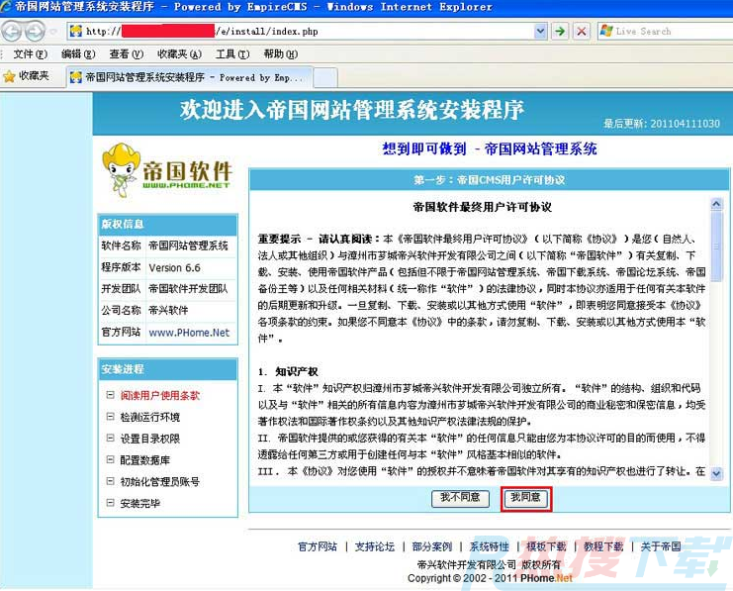Open the 部分案例 footer link
733x591 pixels.
pos(432,546)
